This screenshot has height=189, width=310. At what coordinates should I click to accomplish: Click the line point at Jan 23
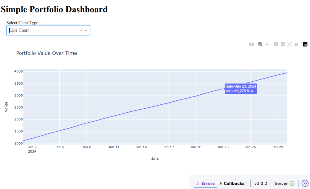tap(223, 88)
